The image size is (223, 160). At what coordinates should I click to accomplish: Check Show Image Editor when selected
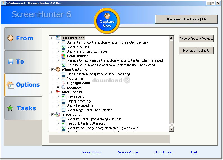click(64, 110)
